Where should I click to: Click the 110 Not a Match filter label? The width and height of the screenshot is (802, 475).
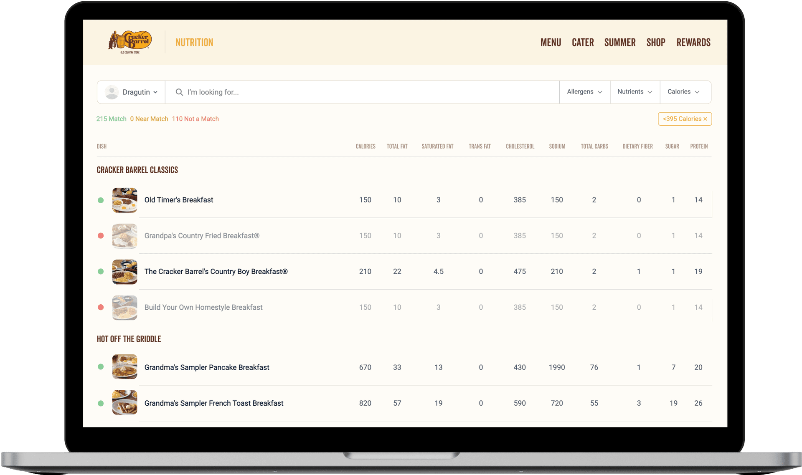pyautogui.click(x=194, y=118)
